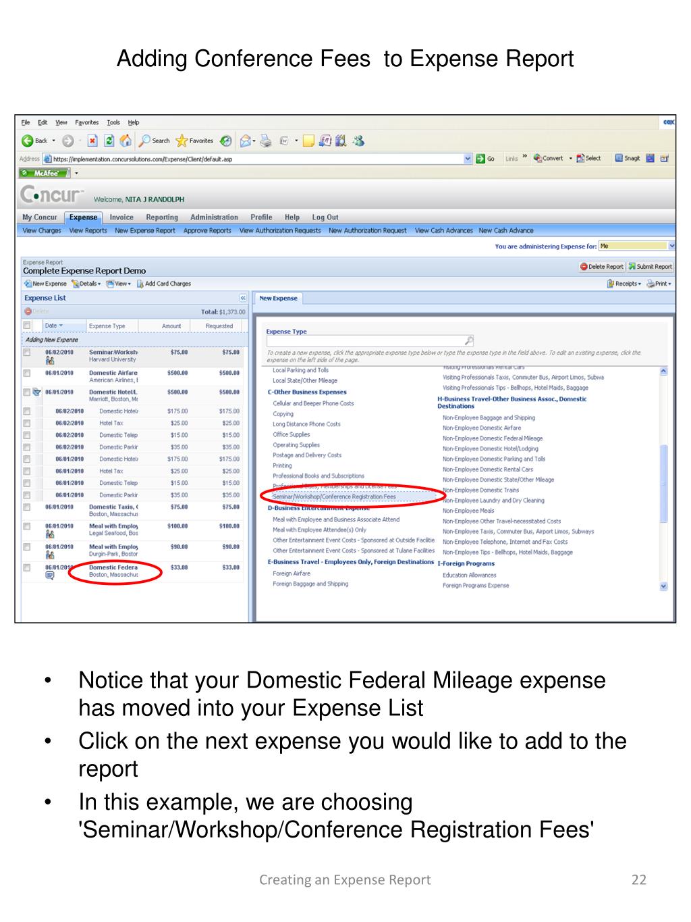This screenshot has height=922, width=691.
Task: Open the Receipts dropdown menu
Action: click(x=624, y=284)
